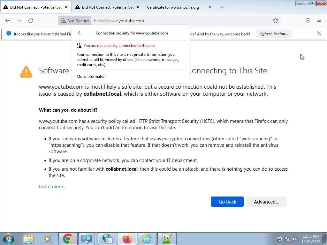Click the Refresh Firefox button
Screen dimensions: 327x245
coord(274,34)
